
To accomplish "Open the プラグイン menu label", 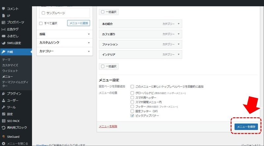I will (x=14, y=93).
